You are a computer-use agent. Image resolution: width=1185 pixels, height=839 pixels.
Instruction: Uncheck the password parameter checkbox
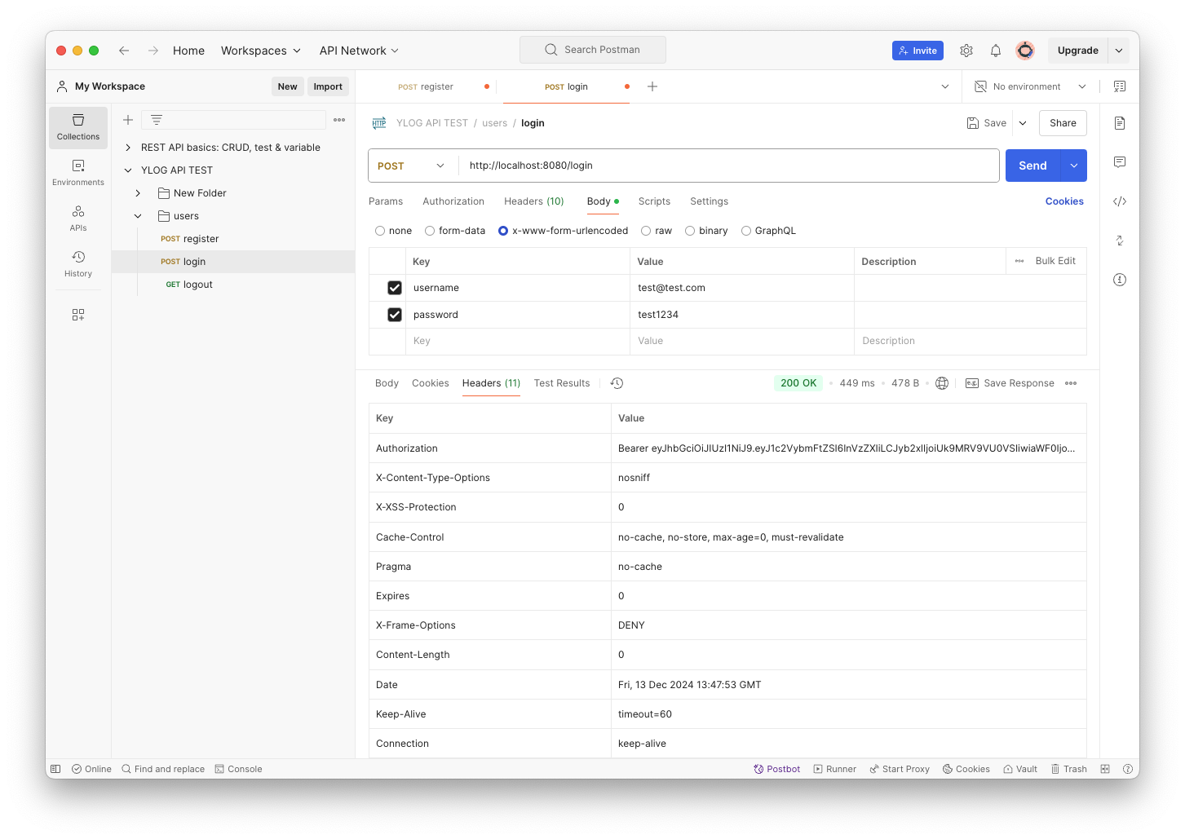[x=395, y=315]
